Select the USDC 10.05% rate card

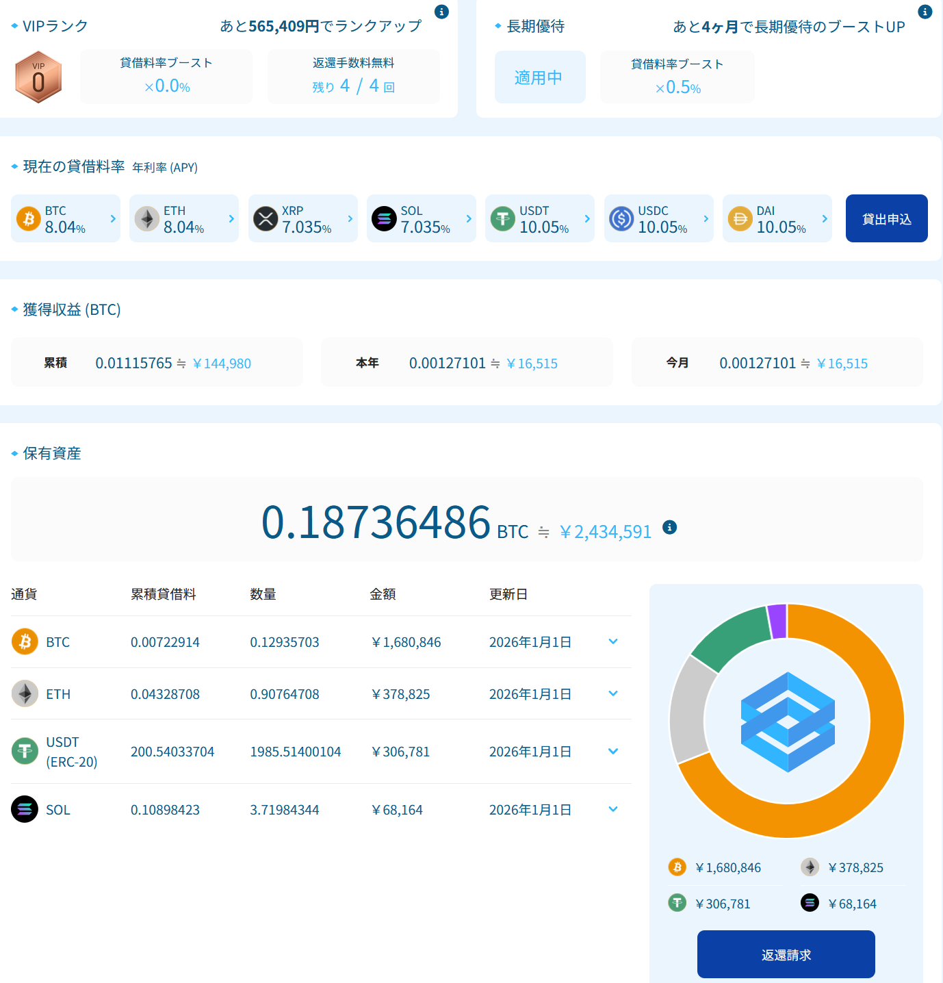(x=658, y=218)
